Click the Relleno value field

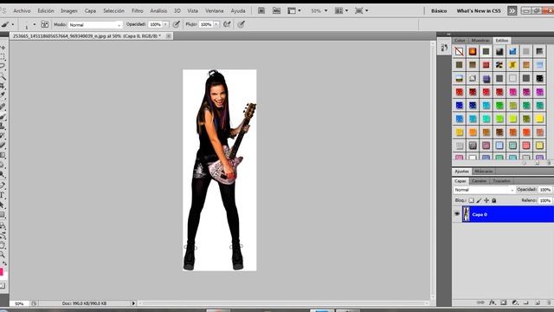pos(545,200)
